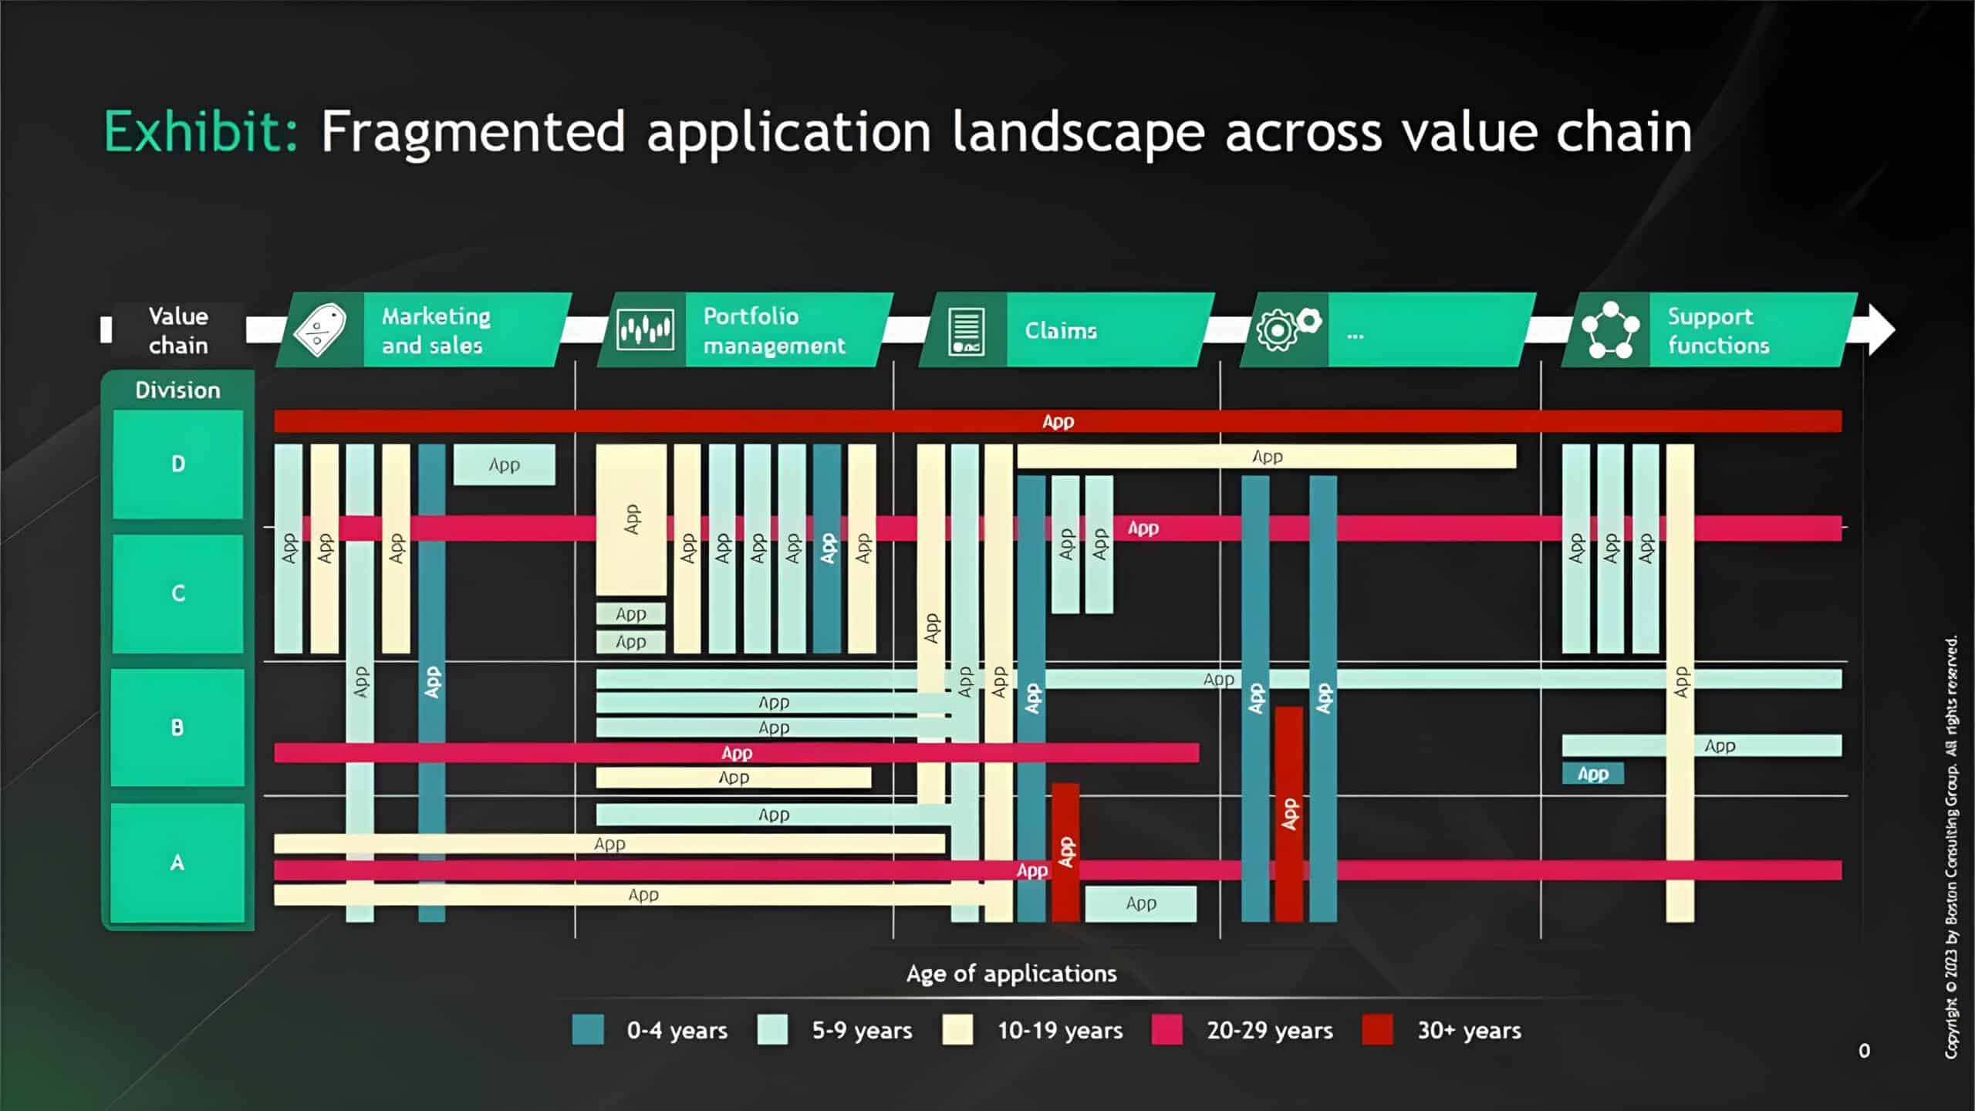This screenshot has height=1111, width=1975.
Task: Click the candlestick chart icon for Portfolio management
Action: point(645,330)
